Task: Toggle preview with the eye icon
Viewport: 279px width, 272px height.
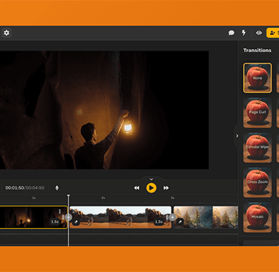Action: pyautogui.click(x=259, y=33)
